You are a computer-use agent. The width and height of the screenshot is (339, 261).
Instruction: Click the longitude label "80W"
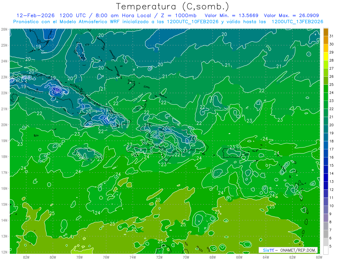[53, 257]
